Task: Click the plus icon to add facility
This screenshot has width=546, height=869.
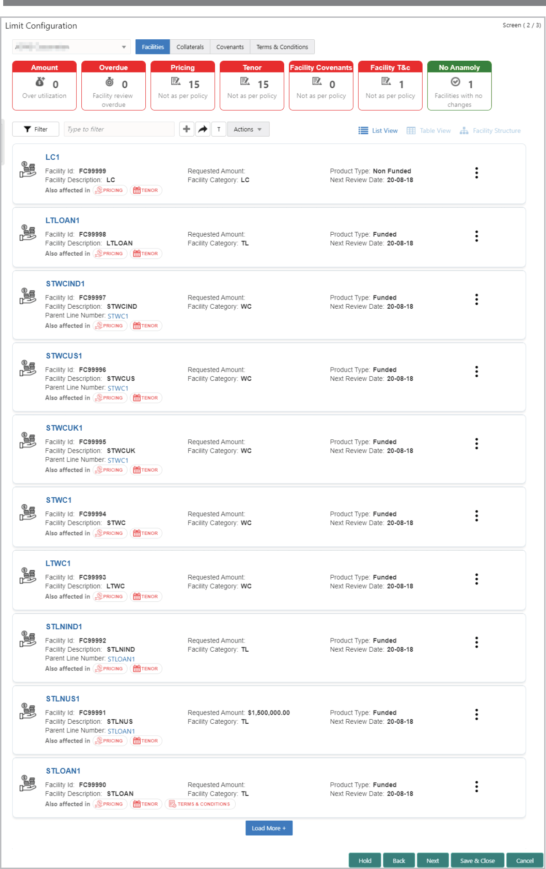Action: 186,129
